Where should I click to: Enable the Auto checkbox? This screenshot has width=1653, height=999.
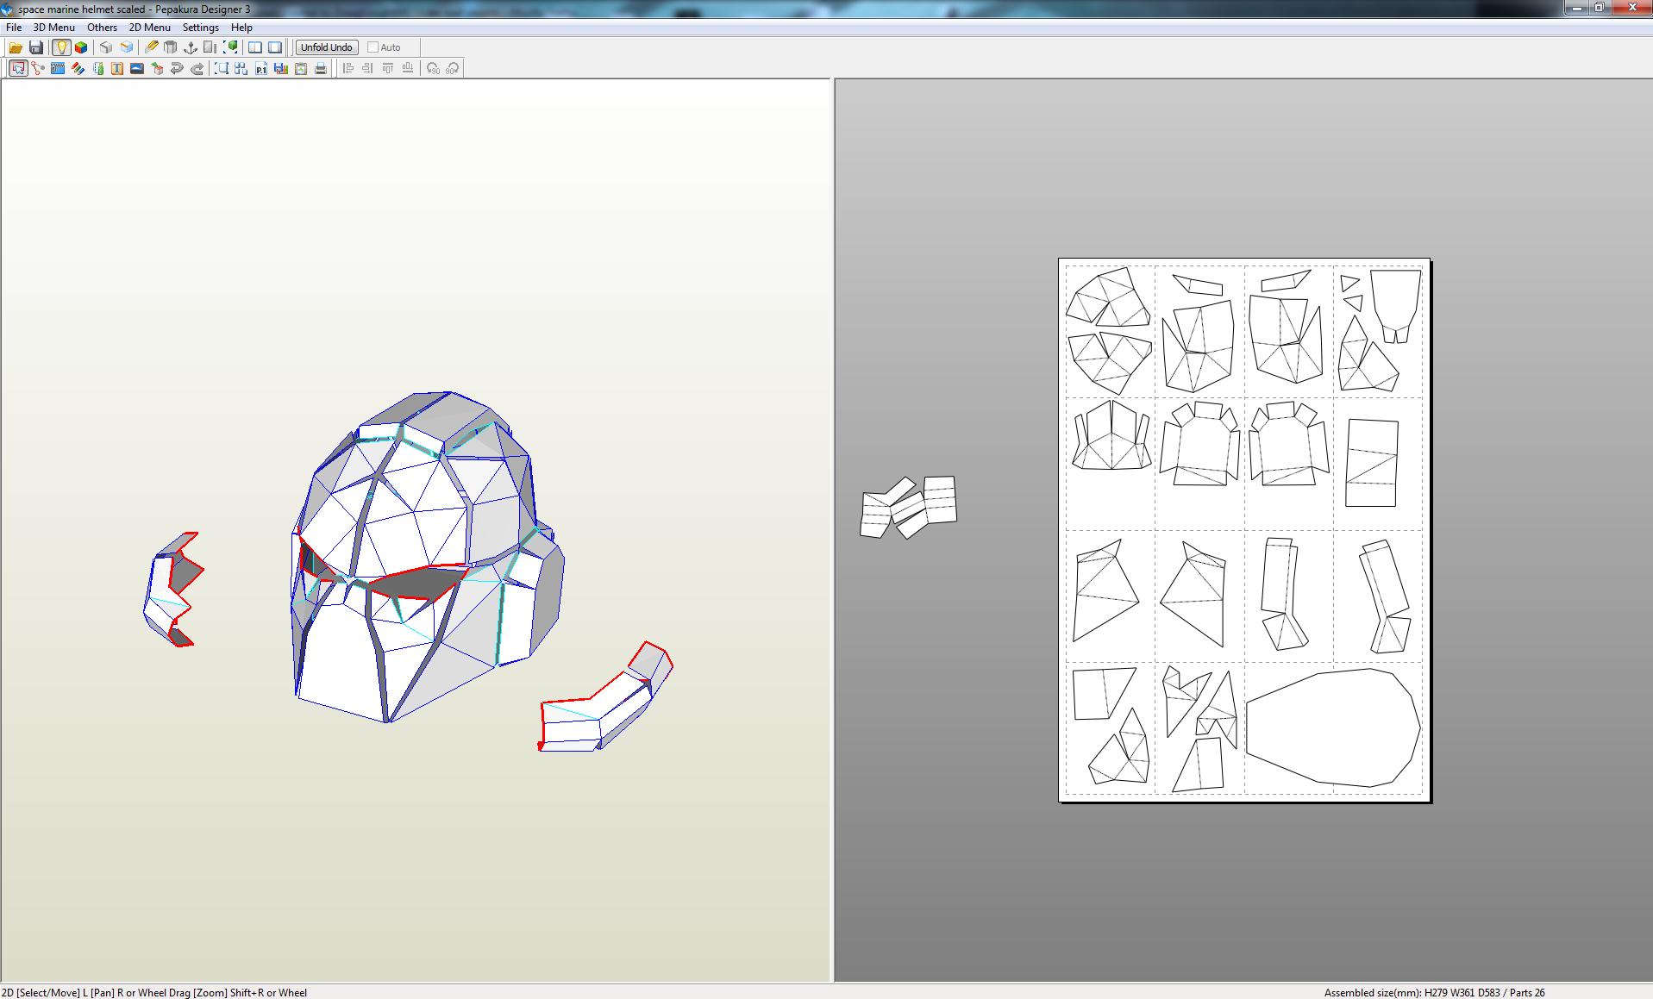(x=373, y=47)
